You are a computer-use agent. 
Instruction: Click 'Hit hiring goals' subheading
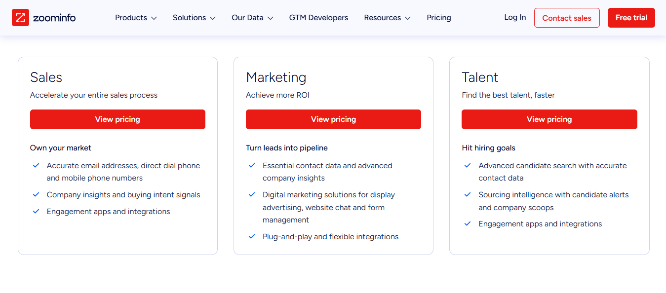(x=488, y=148)
